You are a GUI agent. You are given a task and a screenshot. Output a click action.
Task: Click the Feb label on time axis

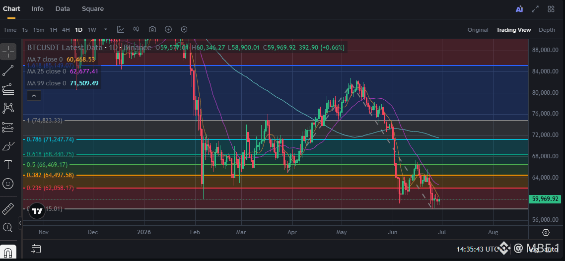[195, 232]
